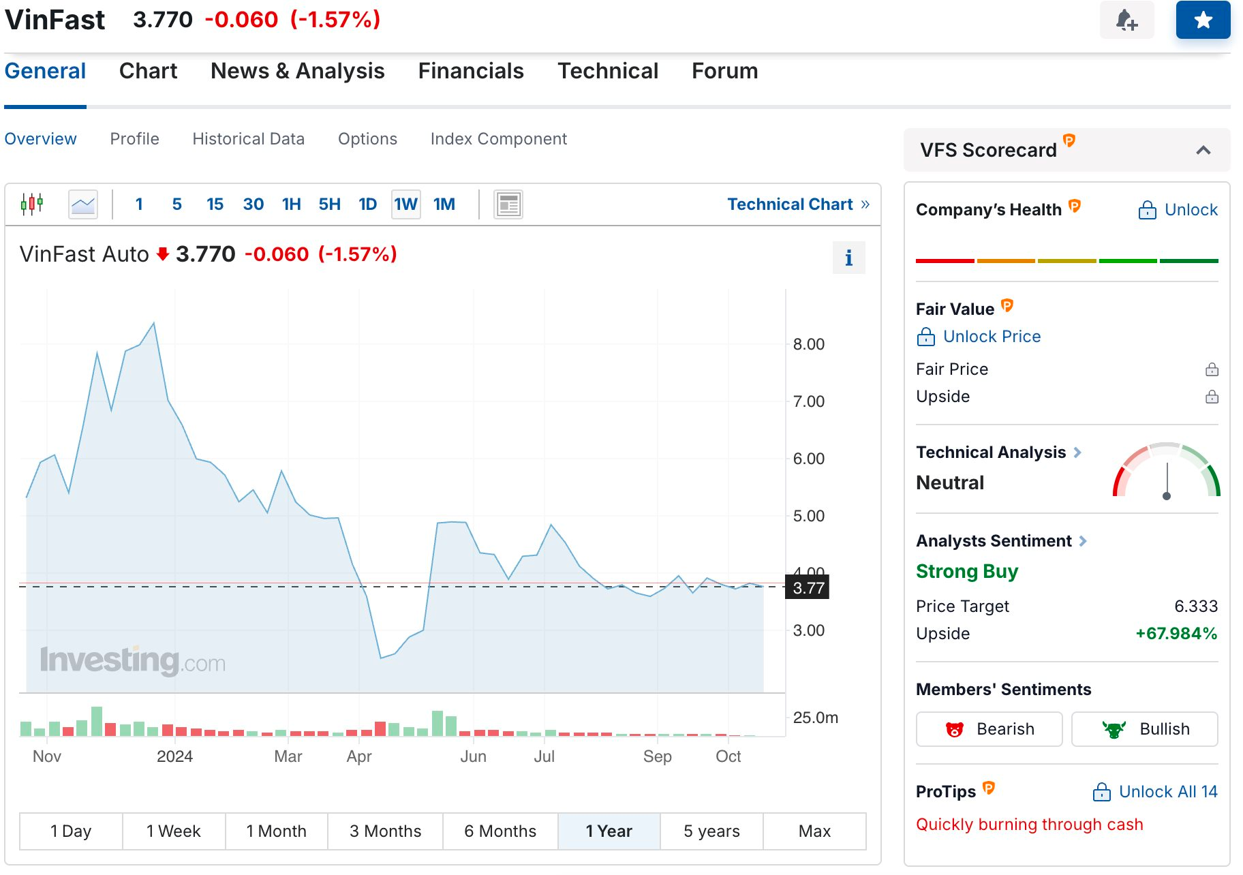Set chart interval to 5H
Screen dimensions: 1243x875
pyautogui.click(x=329, y=204)
